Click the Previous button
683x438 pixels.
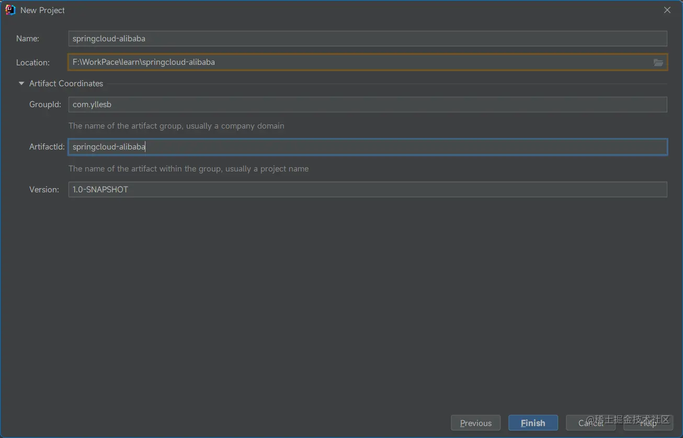click(476, 423)
